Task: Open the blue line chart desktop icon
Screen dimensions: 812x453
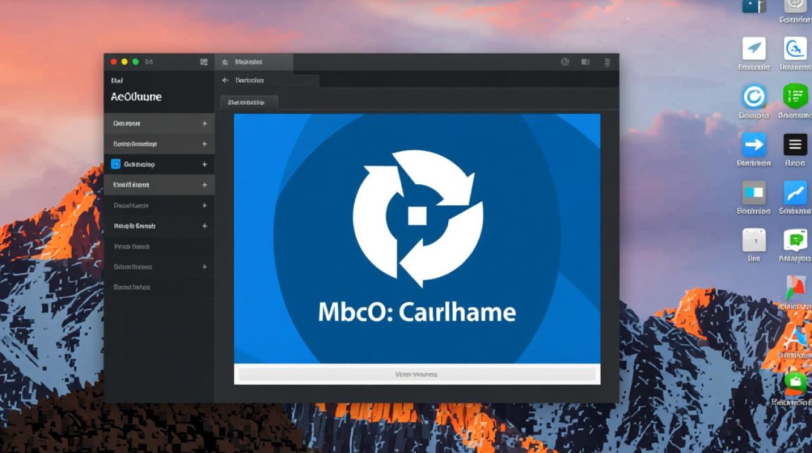Action: coord(795,193)
